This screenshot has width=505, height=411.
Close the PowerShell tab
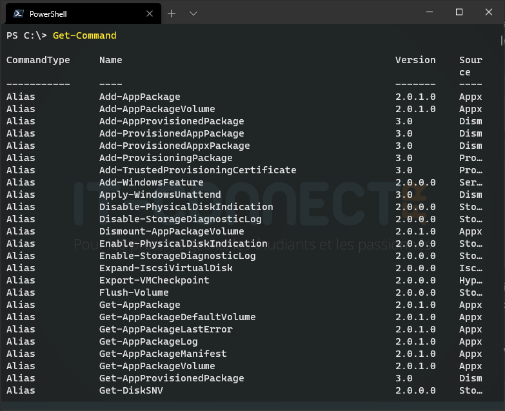coord(150,14)
